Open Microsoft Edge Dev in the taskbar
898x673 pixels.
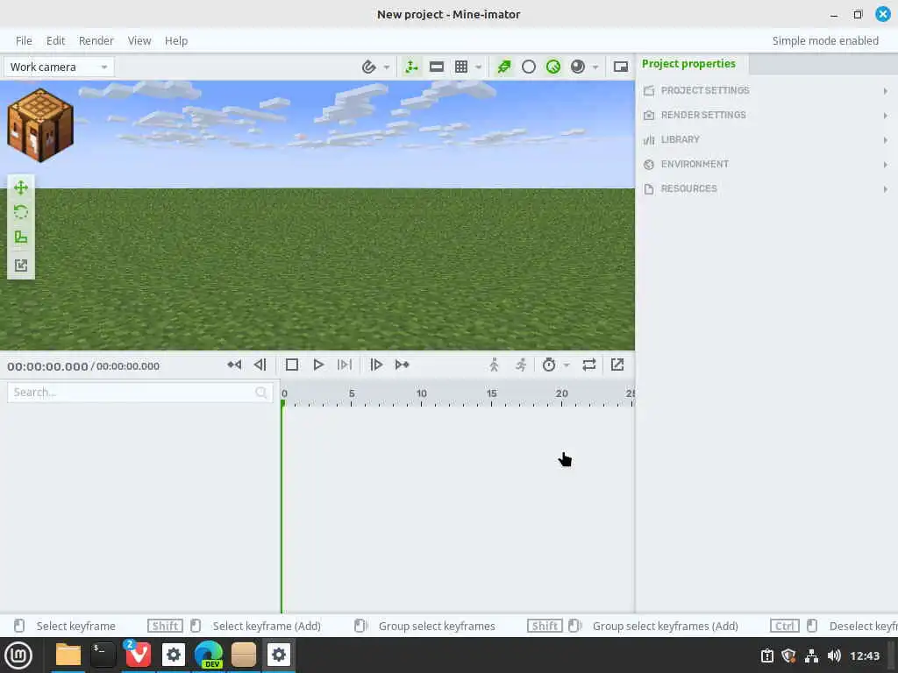point(209,655)
